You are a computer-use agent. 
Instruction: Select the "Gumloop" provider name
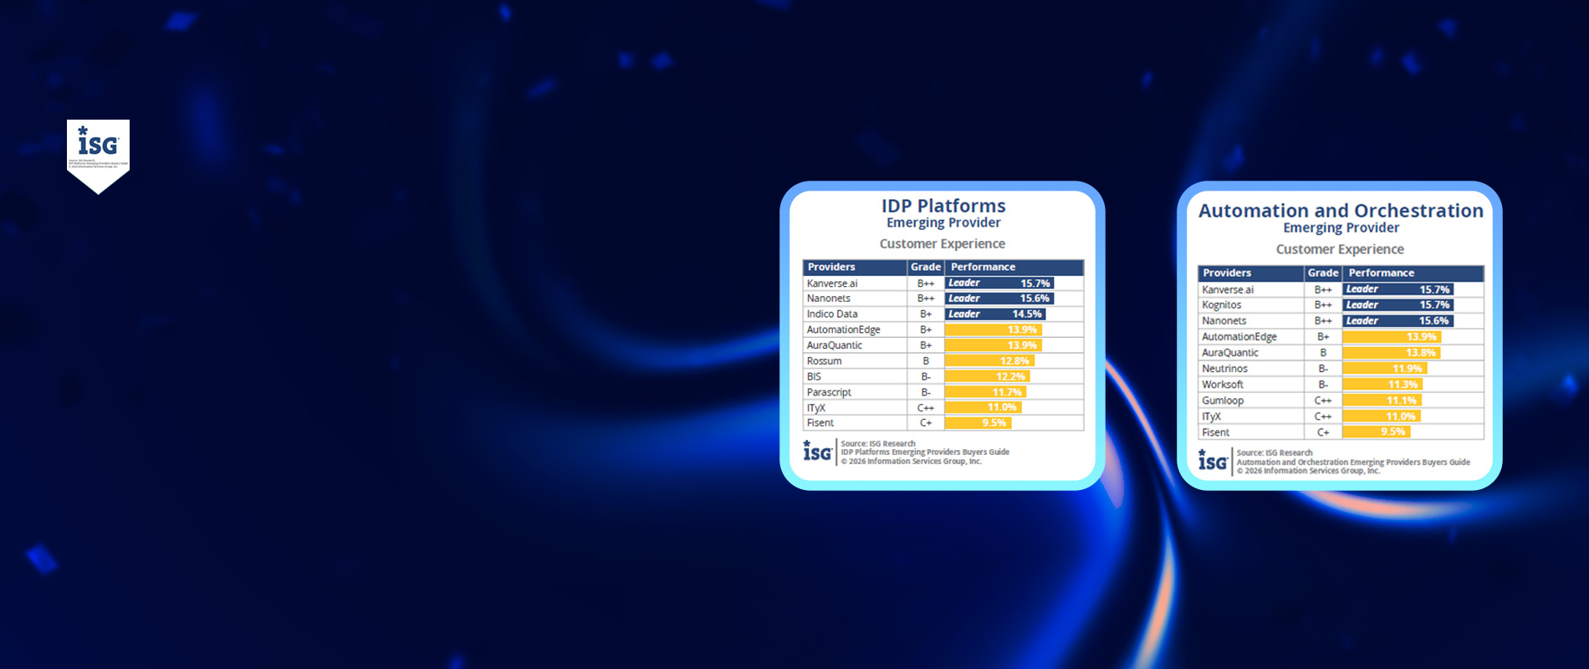(1223, 401)
